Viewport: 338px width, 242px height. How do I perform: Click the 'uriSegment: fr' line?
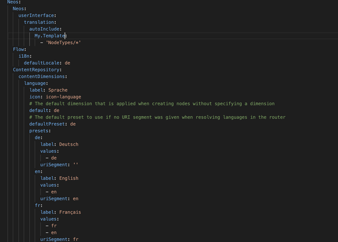tap(59, 240)
